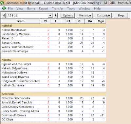Open the Window menu

click(x=84, y=9)
